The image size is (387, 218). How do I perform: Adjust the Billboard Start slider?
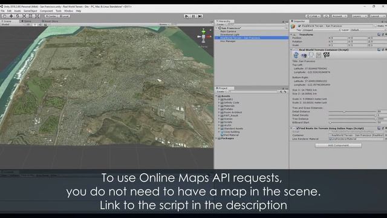[x=352, y=122]
